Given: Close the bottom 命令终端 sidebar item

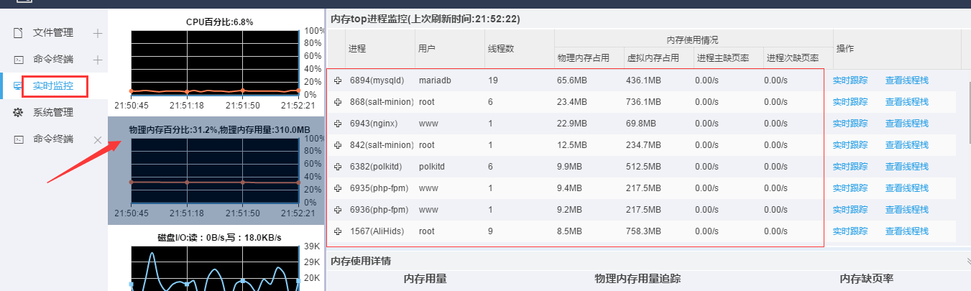Looking at the screenshot, I should point(98,139).
